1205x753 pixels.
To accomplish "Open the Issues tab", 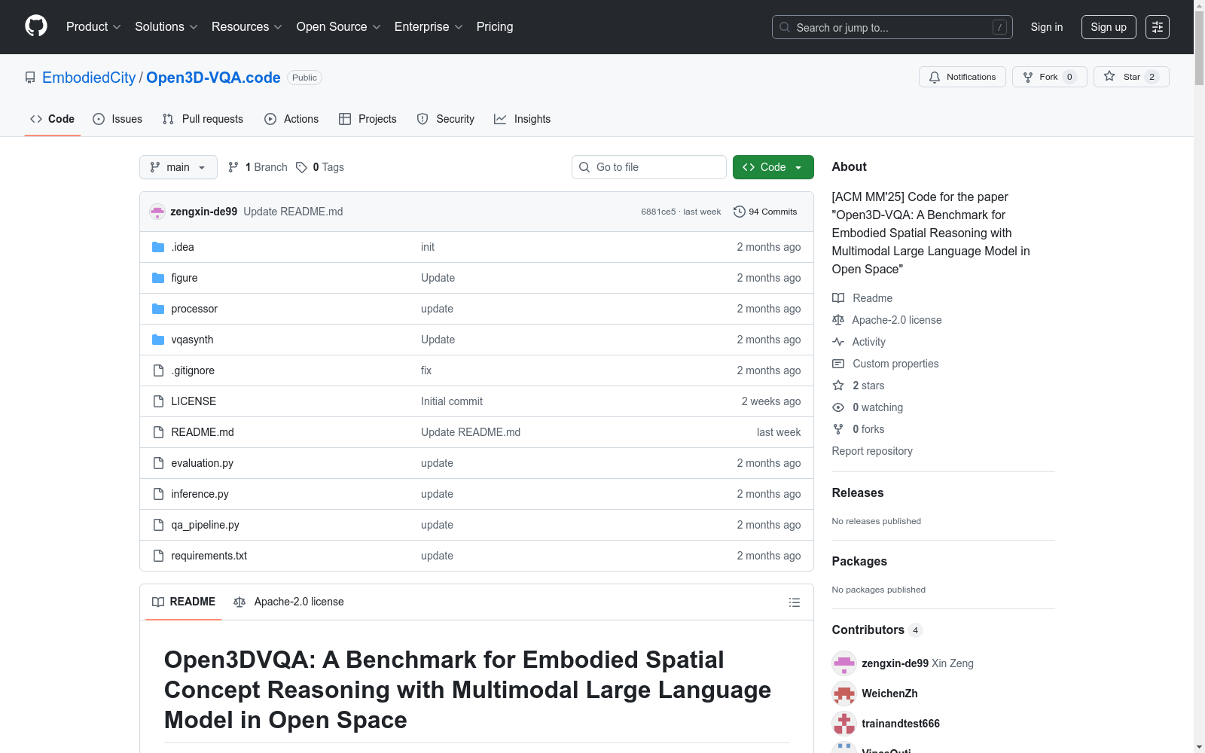I will tap(117, 119).
